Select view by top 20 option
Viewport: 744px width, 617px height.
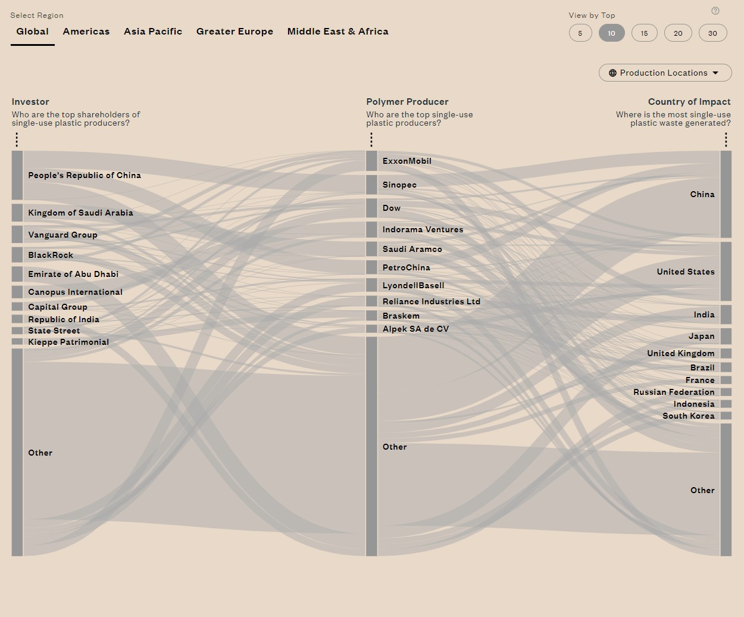[678, 33]
